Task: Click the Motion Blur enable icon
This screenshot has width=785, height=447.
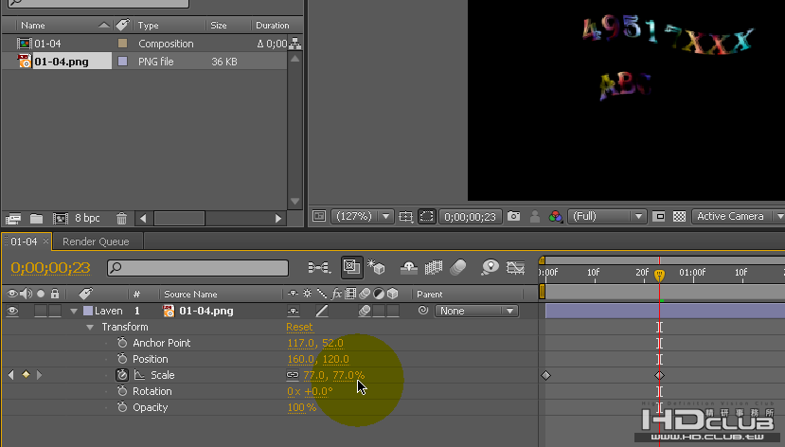Action: point(457,267)
